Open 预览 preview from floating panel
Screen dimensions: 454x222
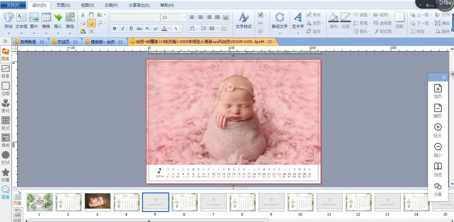[438, 169]
